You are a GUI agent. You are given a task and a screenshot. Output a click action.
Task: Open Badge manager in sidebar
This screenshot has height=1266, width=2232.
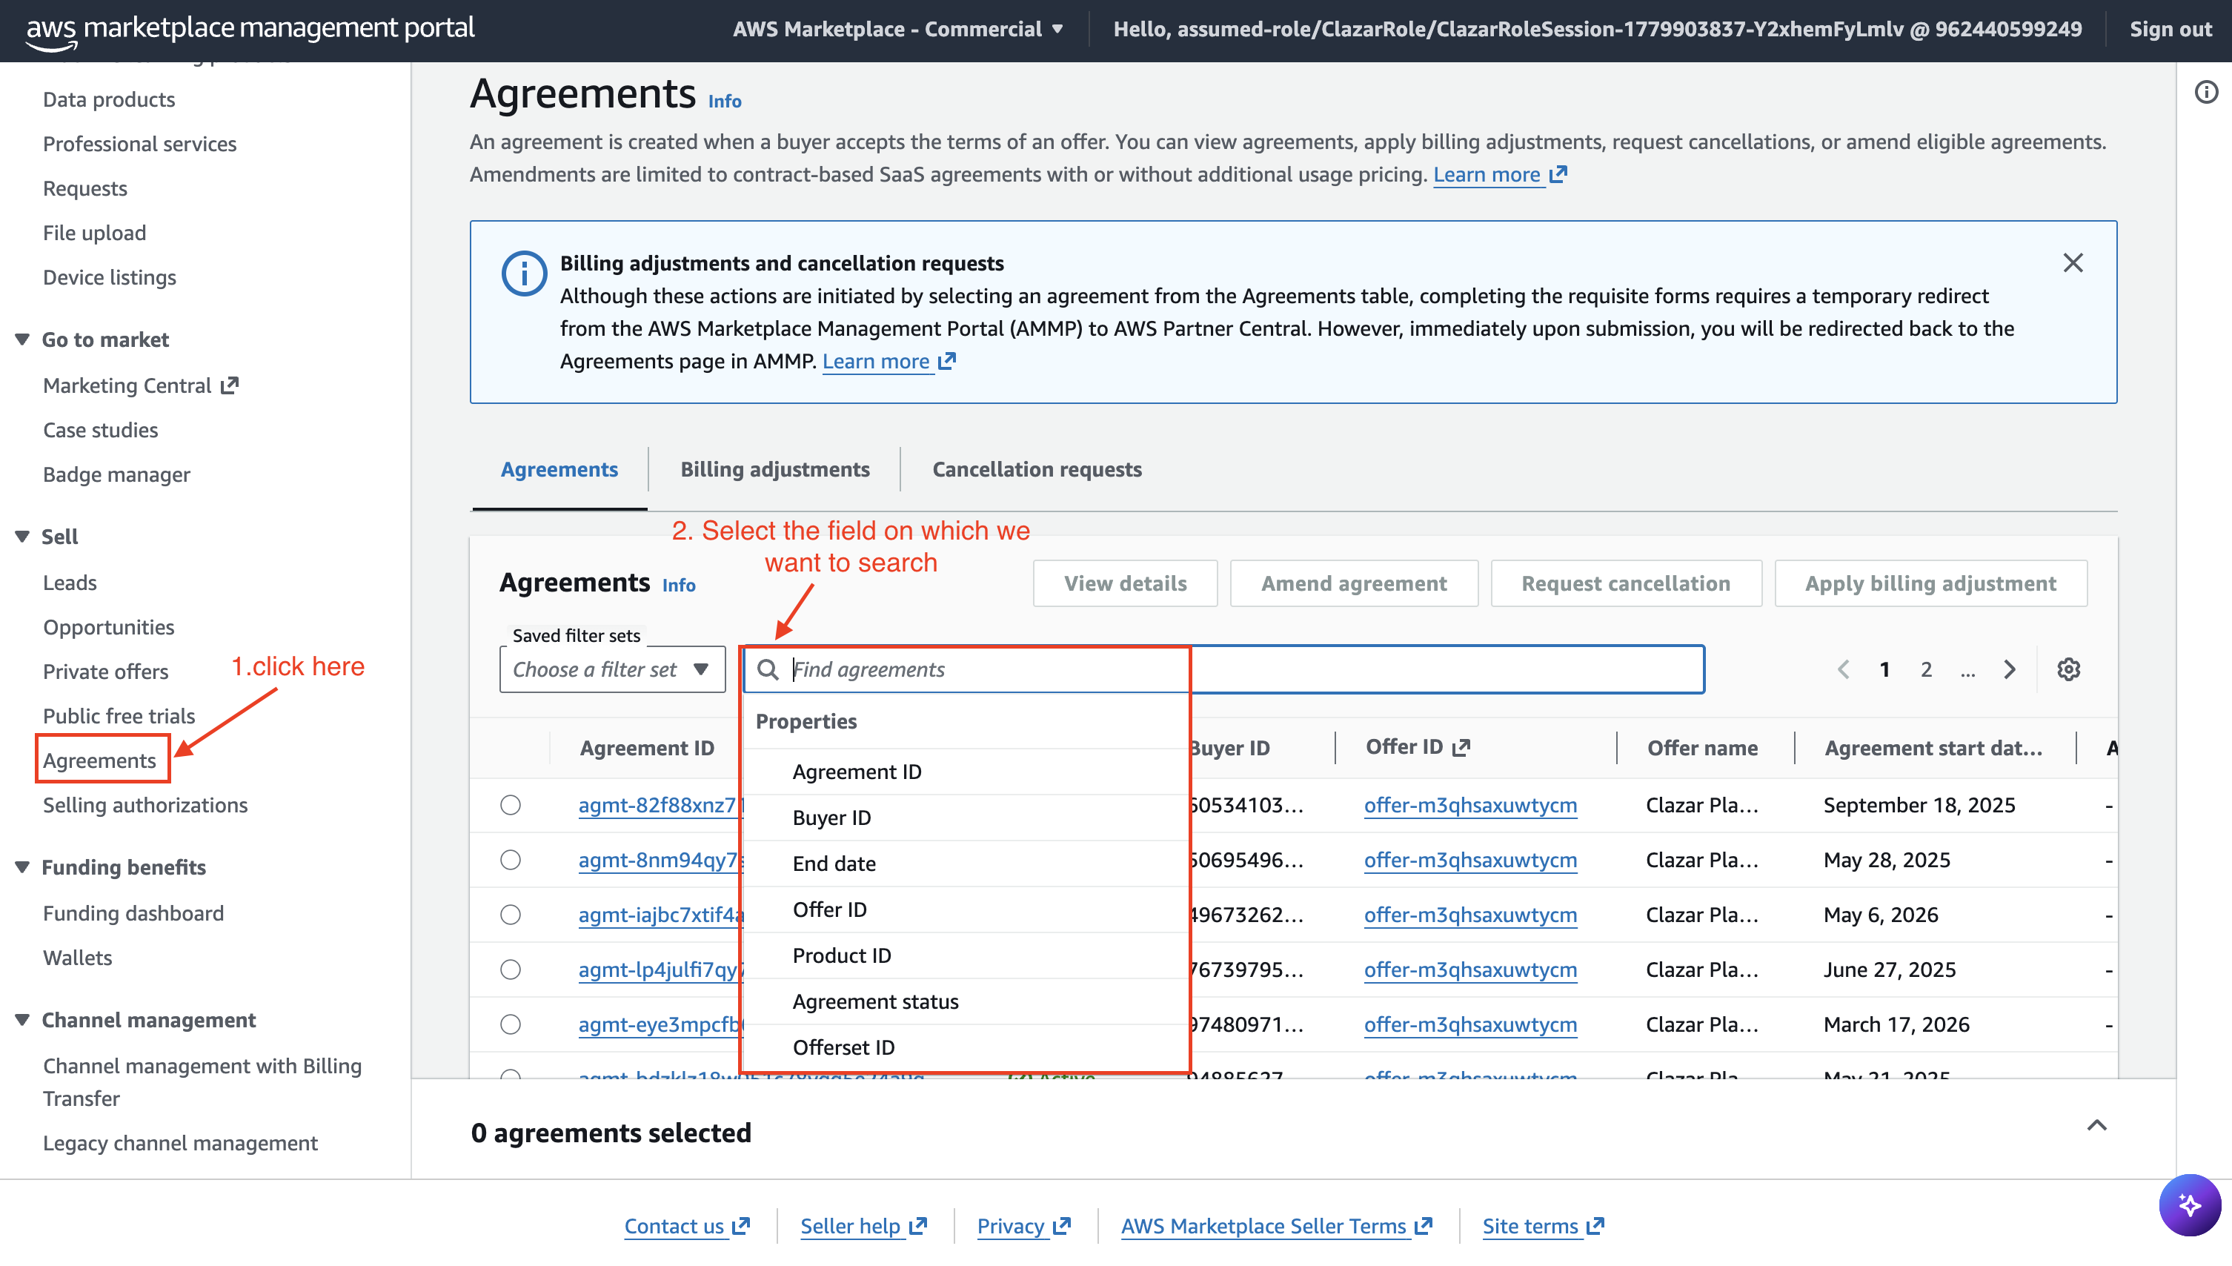116,474
